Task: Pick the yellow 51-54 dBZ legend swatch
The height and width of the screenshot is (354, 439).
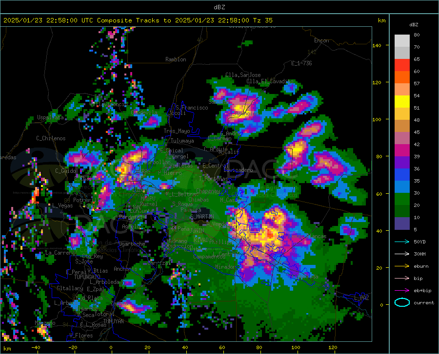Action: point(402,102)
